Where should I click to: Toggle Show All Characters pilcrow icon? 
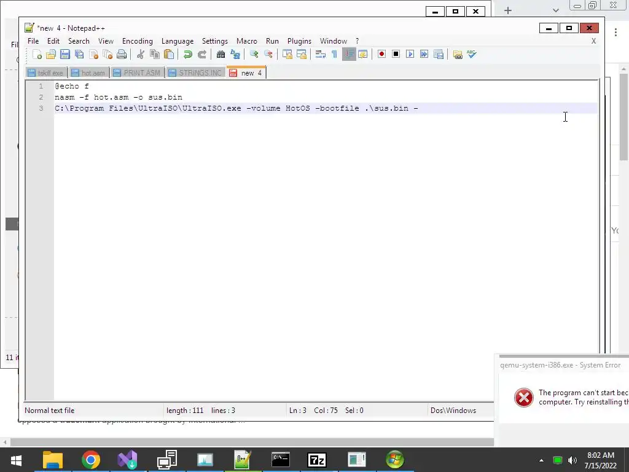334,54
